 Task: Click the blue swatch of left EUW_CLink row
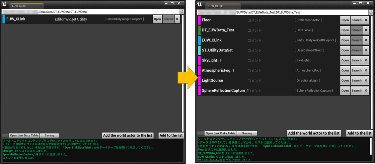[x=4, y=19]
